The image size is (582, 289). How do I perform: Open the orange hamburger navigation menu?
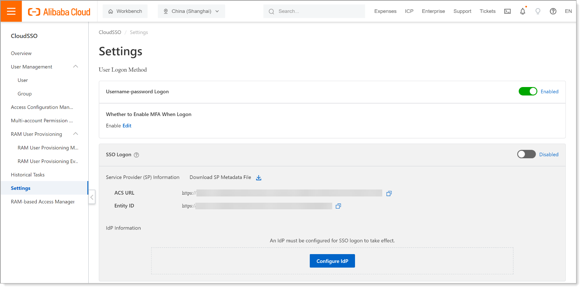pyautogui.click(x=11, y=11)
